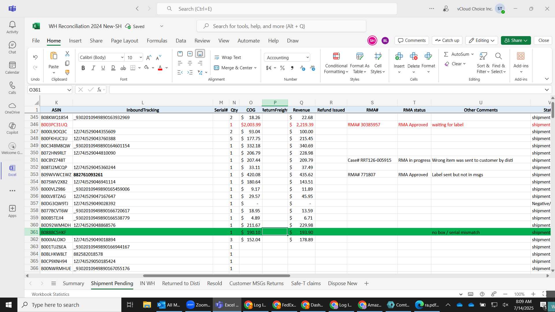The height and width of the screenshot is (312, 555).
Task: Click the Close button for Excel file
Action: 543,40
